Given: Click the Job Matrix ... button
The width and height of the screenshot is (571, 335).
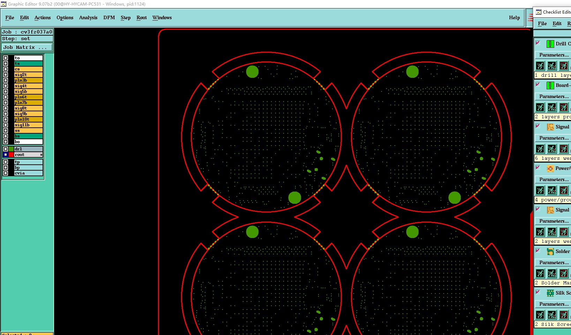Looking at the screenshot, I should [27, 47].
